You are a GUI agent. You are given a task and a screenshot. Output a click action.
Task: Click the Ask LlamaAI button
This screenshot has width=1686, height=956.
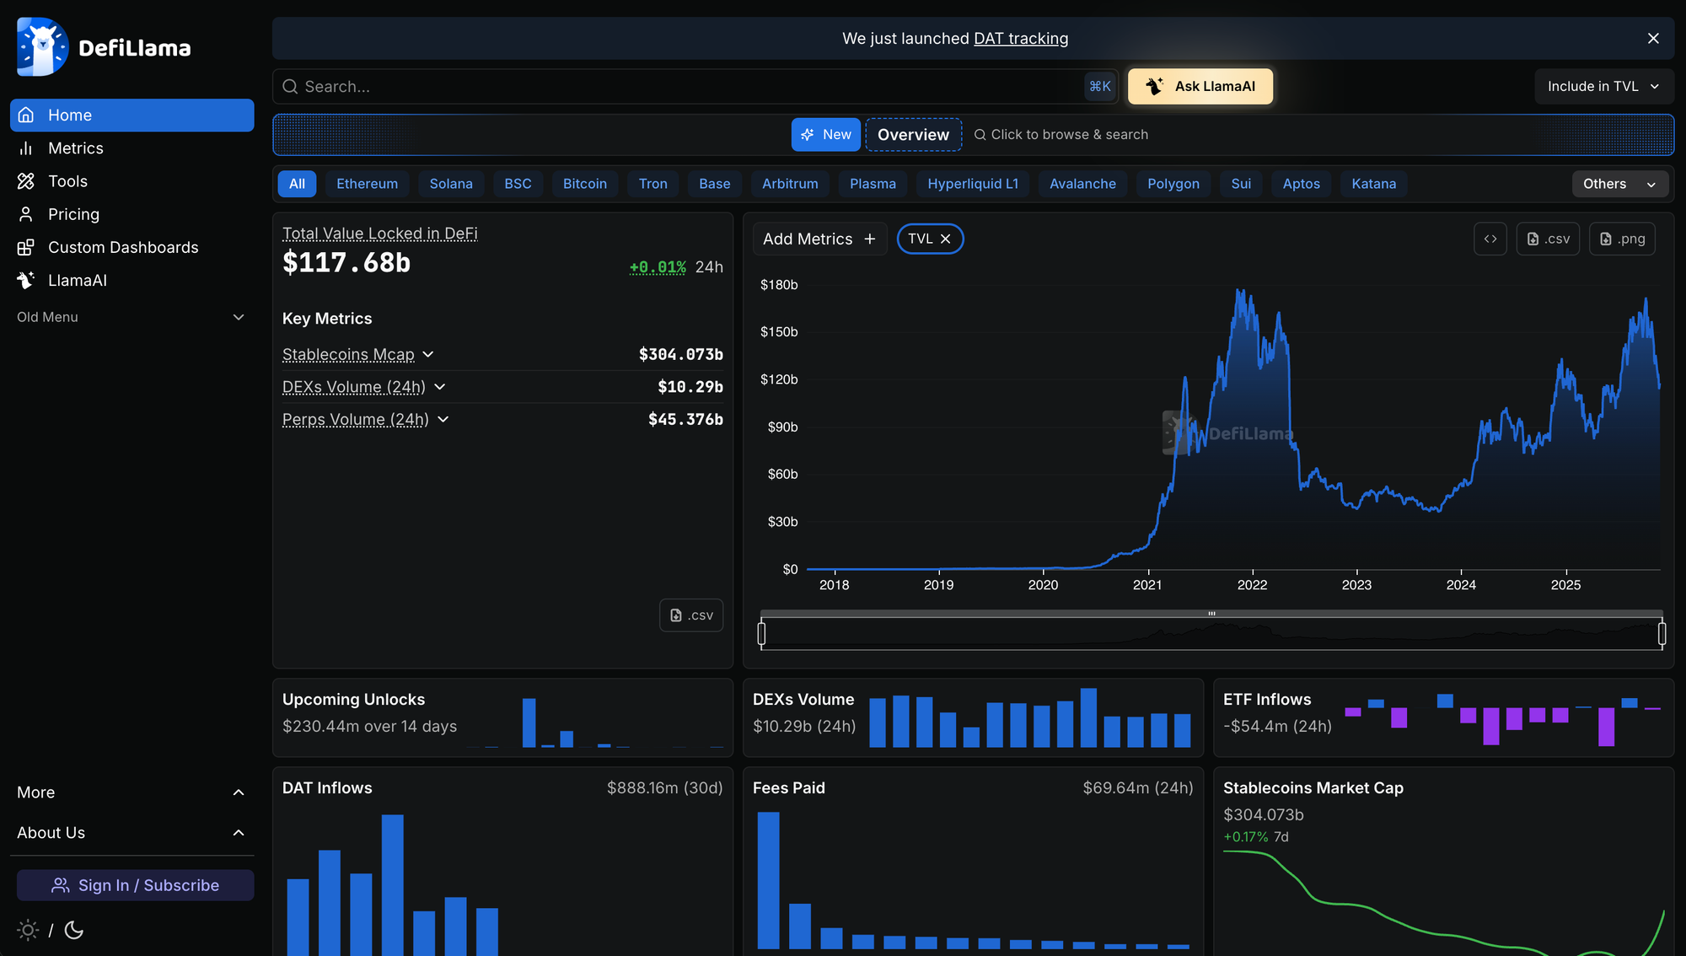[1200, 86]
